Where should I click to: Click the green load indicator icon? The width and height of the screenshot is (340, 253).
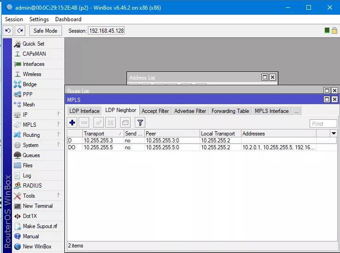click(x=327, y=30)
